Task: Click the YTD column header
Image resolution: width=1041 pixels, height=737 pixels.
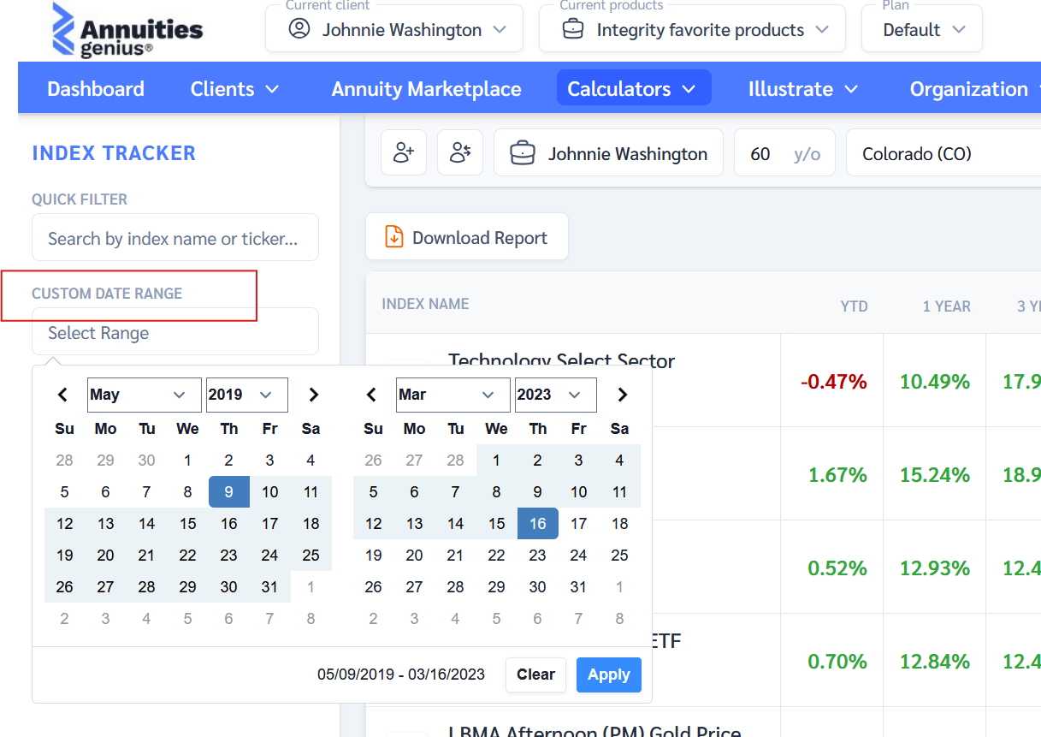Action: coord(854,306)
